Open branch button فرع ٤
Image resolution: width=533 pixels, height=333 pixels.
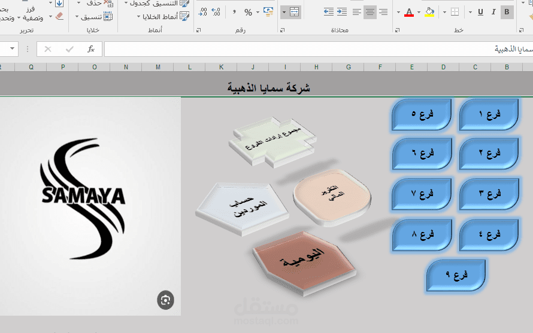tap(489, 234)
